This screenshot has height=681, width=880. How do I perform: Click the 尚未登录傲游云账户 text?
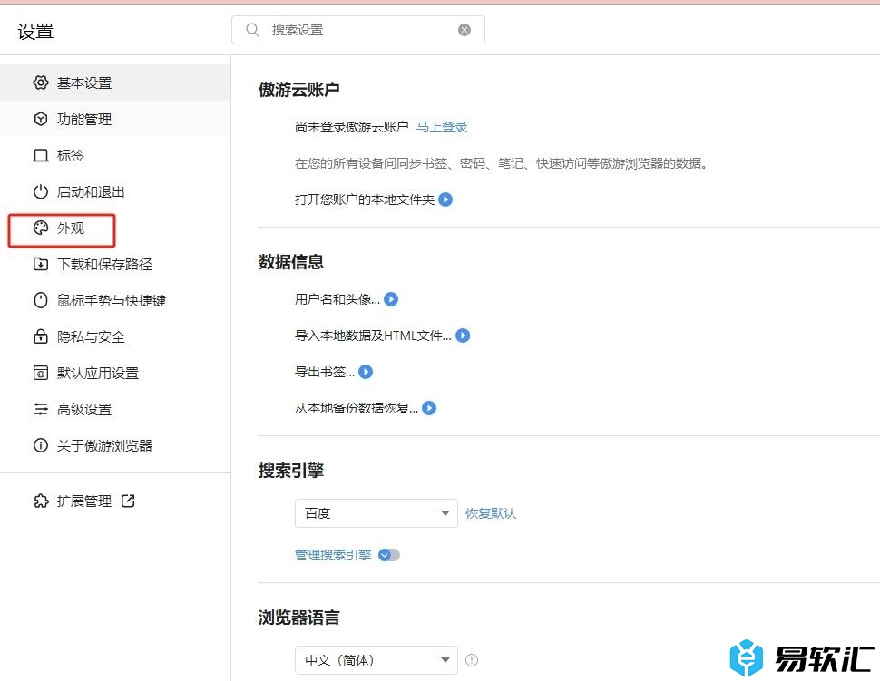pyautogui.click(x=351, y=127)
